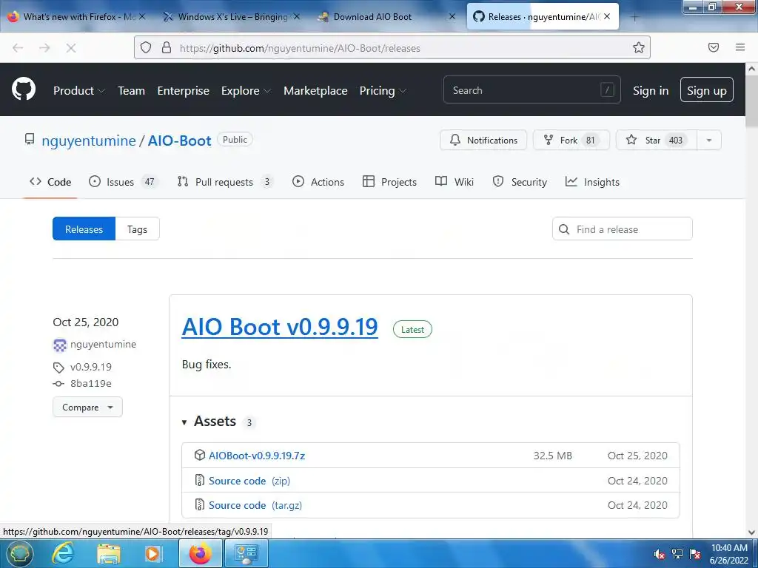Open nguyentumine author profile under release date
Viewport: 758px width, 568px height.
click(103, 345)
